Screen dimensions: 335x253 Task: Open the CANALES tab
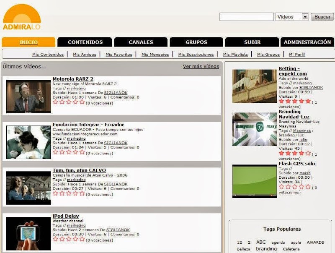coord(141,42)
